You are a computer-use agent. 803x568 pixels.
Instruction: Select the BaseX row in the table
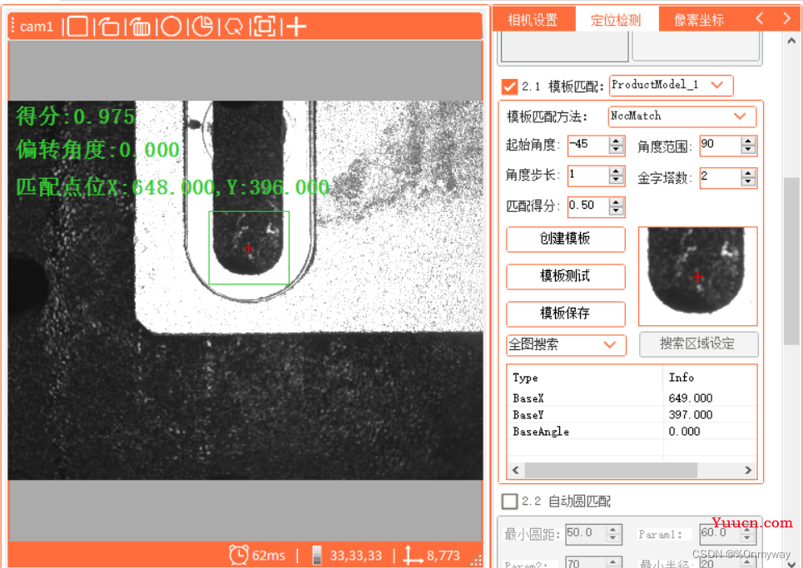click(x=632, y=398)
